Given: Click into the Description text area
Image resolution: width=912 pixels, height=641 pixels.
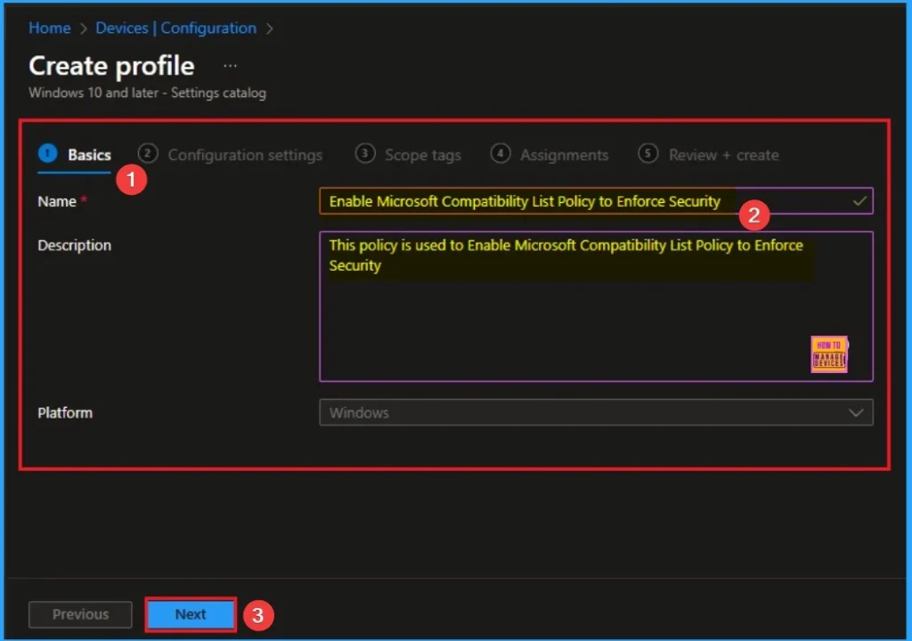Looking at the screenshot, I should [x=596, y=306].
